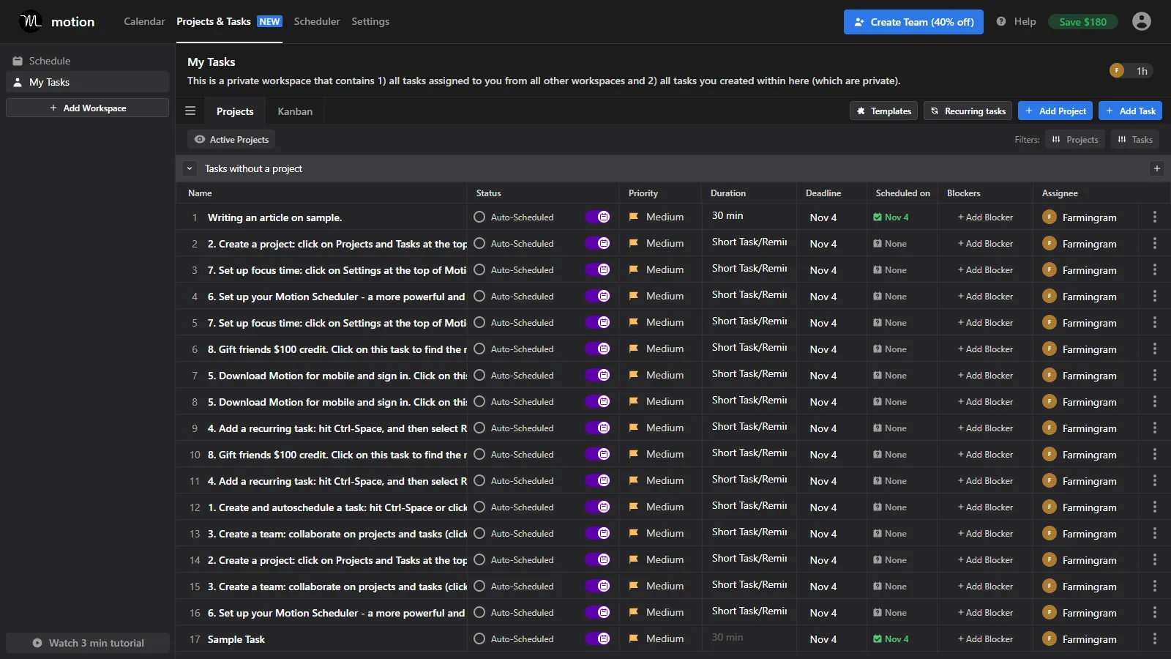Image resolution: width=1171 pixels, height=659 pixels.
Task: Open three-dot menu for Sample Task row
Action: [x=1155, y=638]
